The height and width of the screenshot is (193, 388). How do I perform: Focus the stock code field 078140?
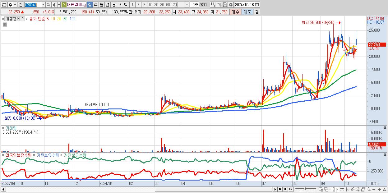32,5
